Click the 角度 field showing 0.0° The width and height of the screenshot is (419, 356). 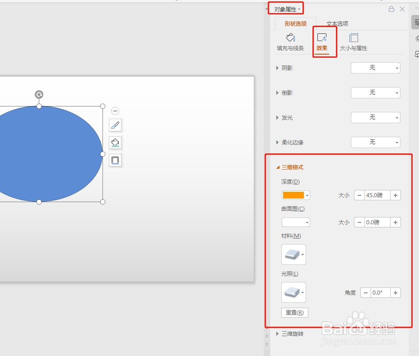381,293
